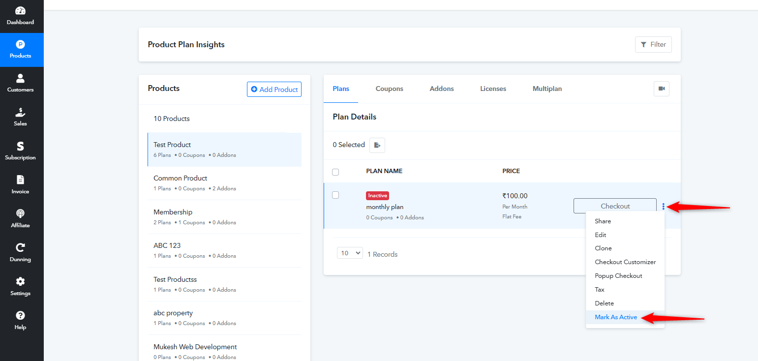Click the Add Product button

[274, 89]
